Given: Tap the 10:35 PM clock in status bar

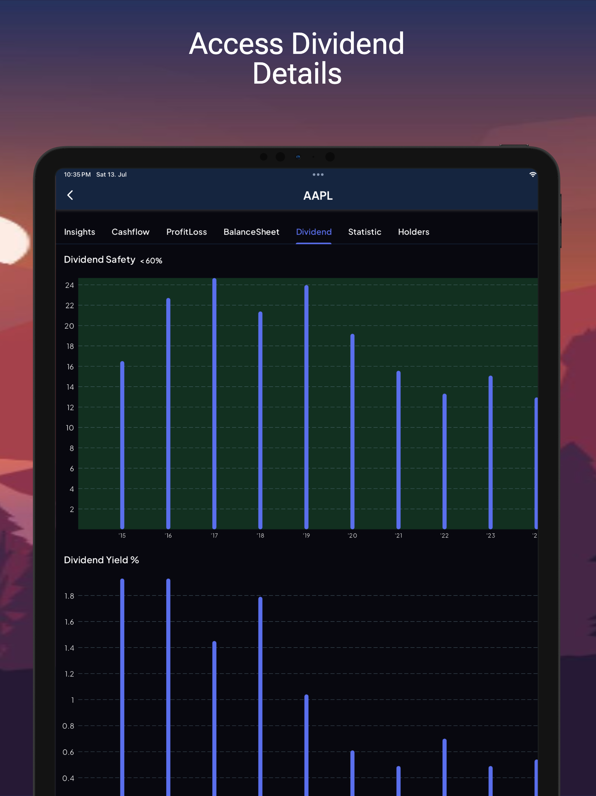Looking at the screenshot, I should click(x=77, y=175).
